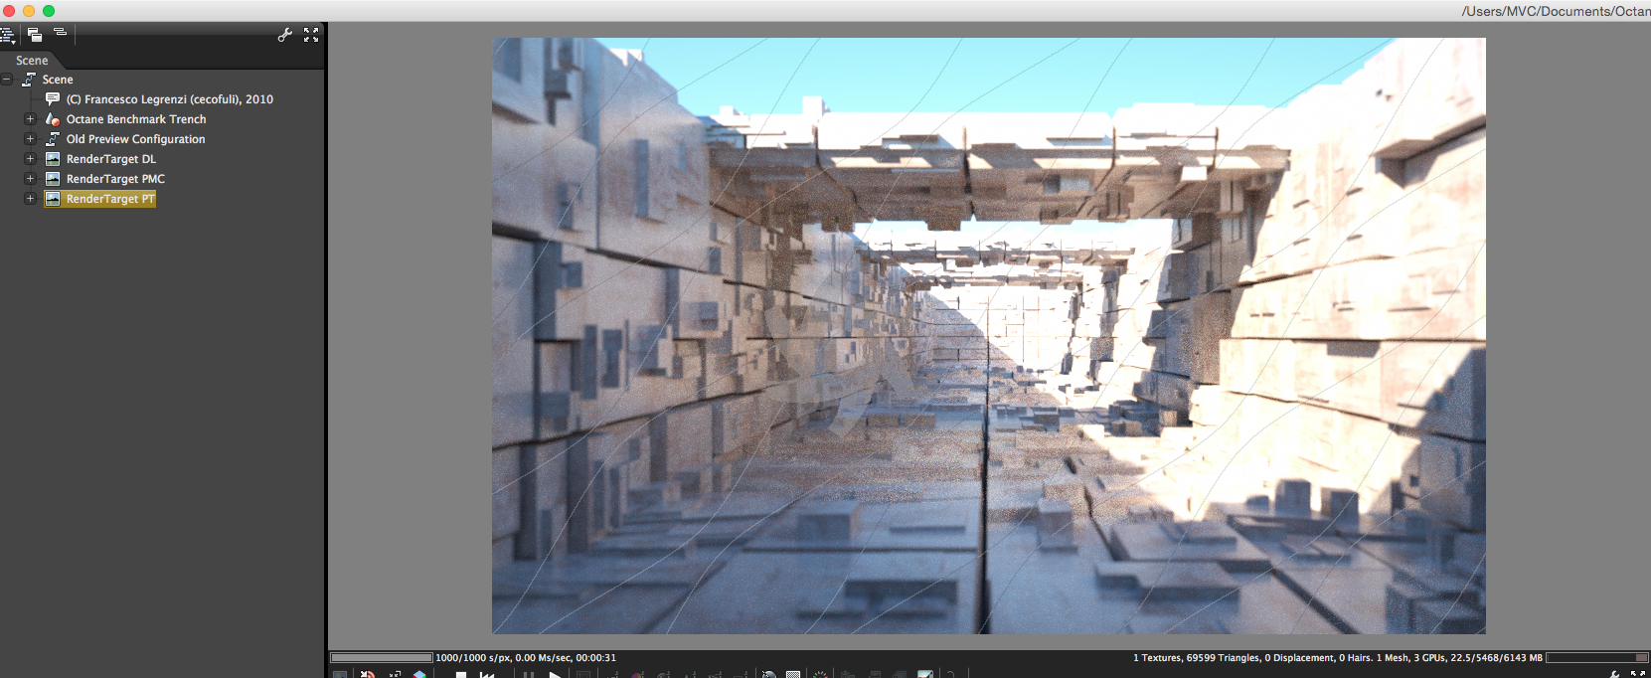Stop the render with the square stop button
This screenshot has width=1651, height=678.
coord(461,675)
